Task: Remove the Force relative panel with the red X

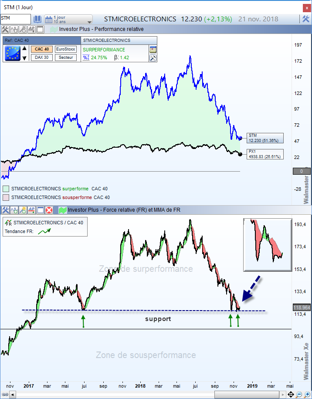Action: tap(49, 210)
